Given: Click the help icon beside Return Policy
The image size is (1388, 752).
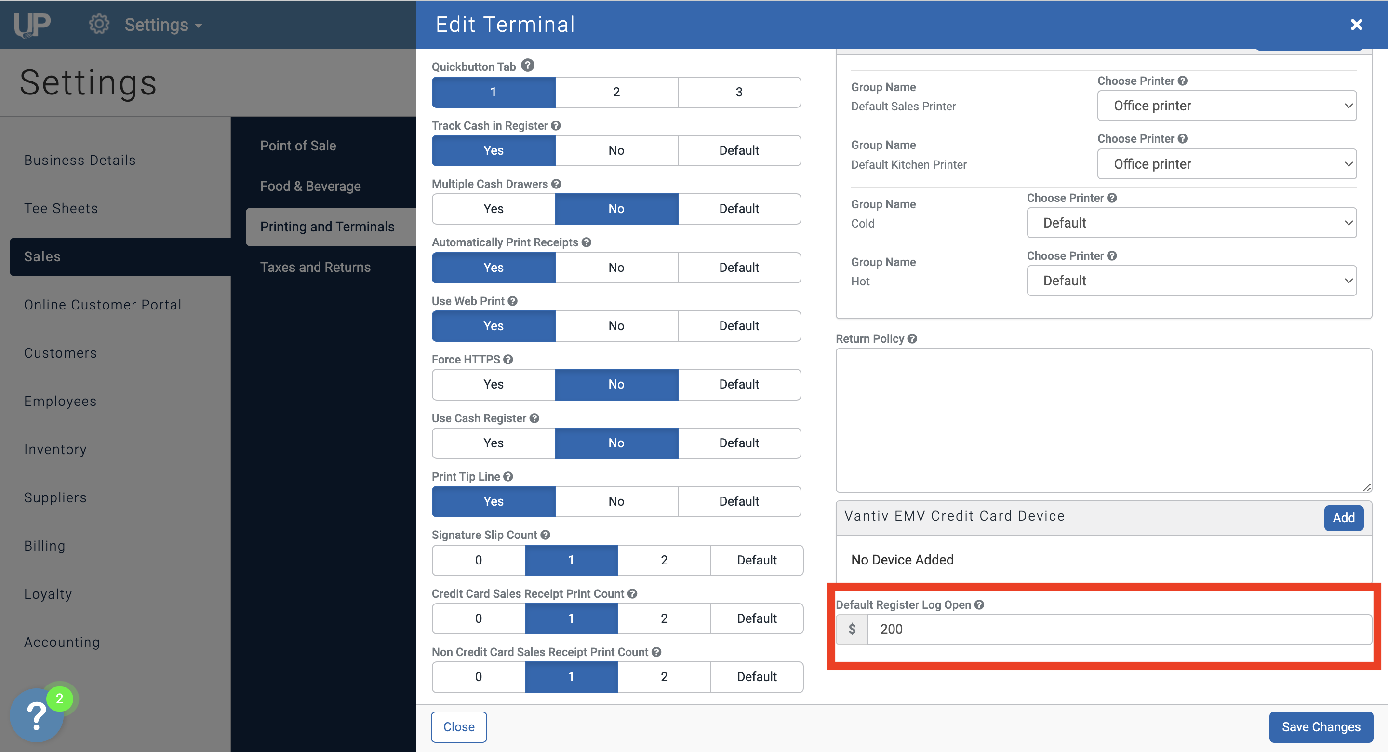Looking at the screenshot, I should (x=912, y=338).
